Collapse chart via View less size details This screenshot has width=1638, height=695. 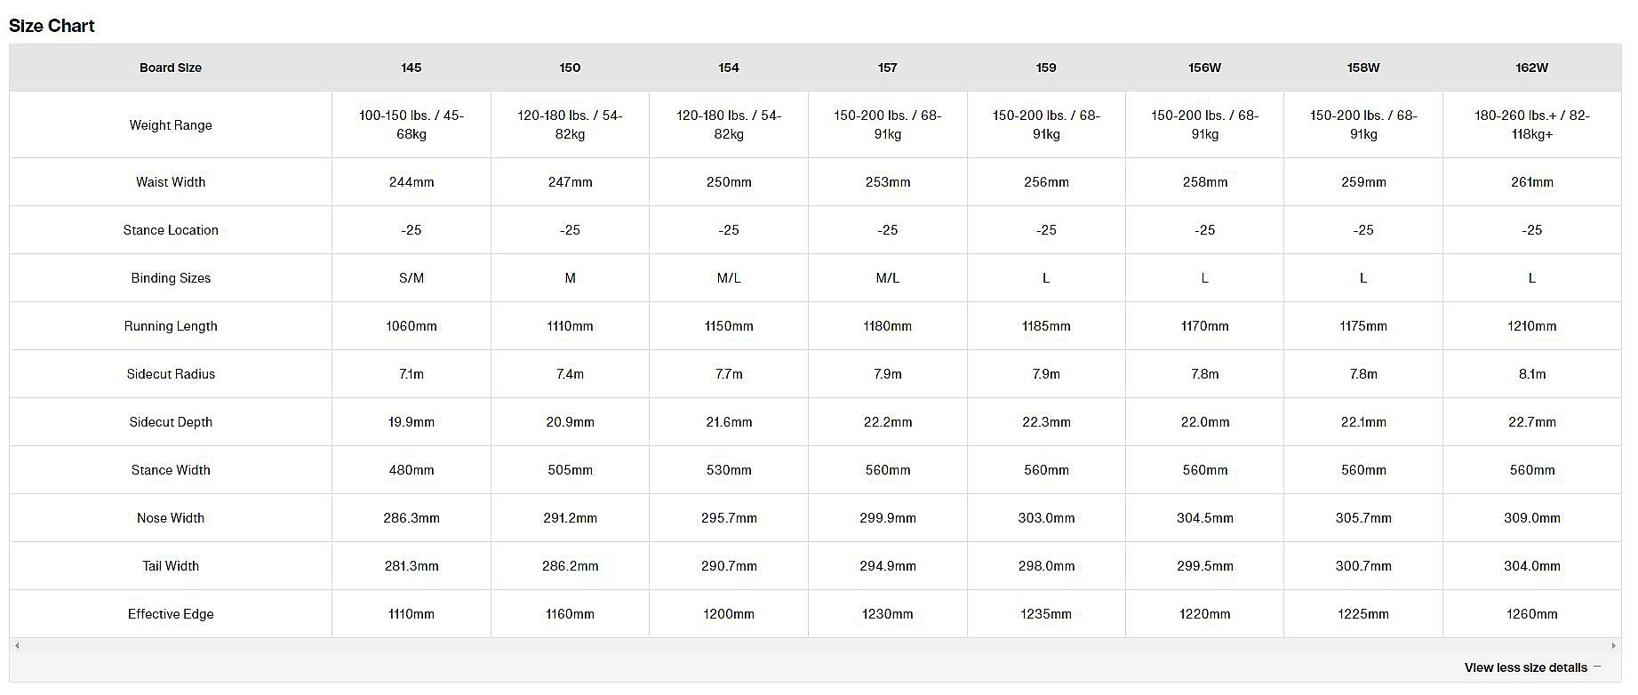click(x=1525, y=667)
